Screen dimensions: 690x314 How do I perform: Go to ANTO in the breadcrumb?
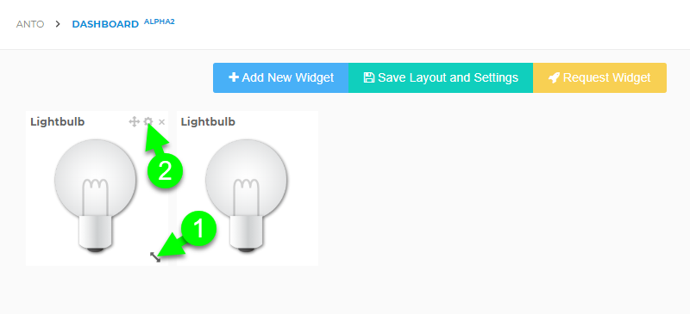[x=30, y=24]
